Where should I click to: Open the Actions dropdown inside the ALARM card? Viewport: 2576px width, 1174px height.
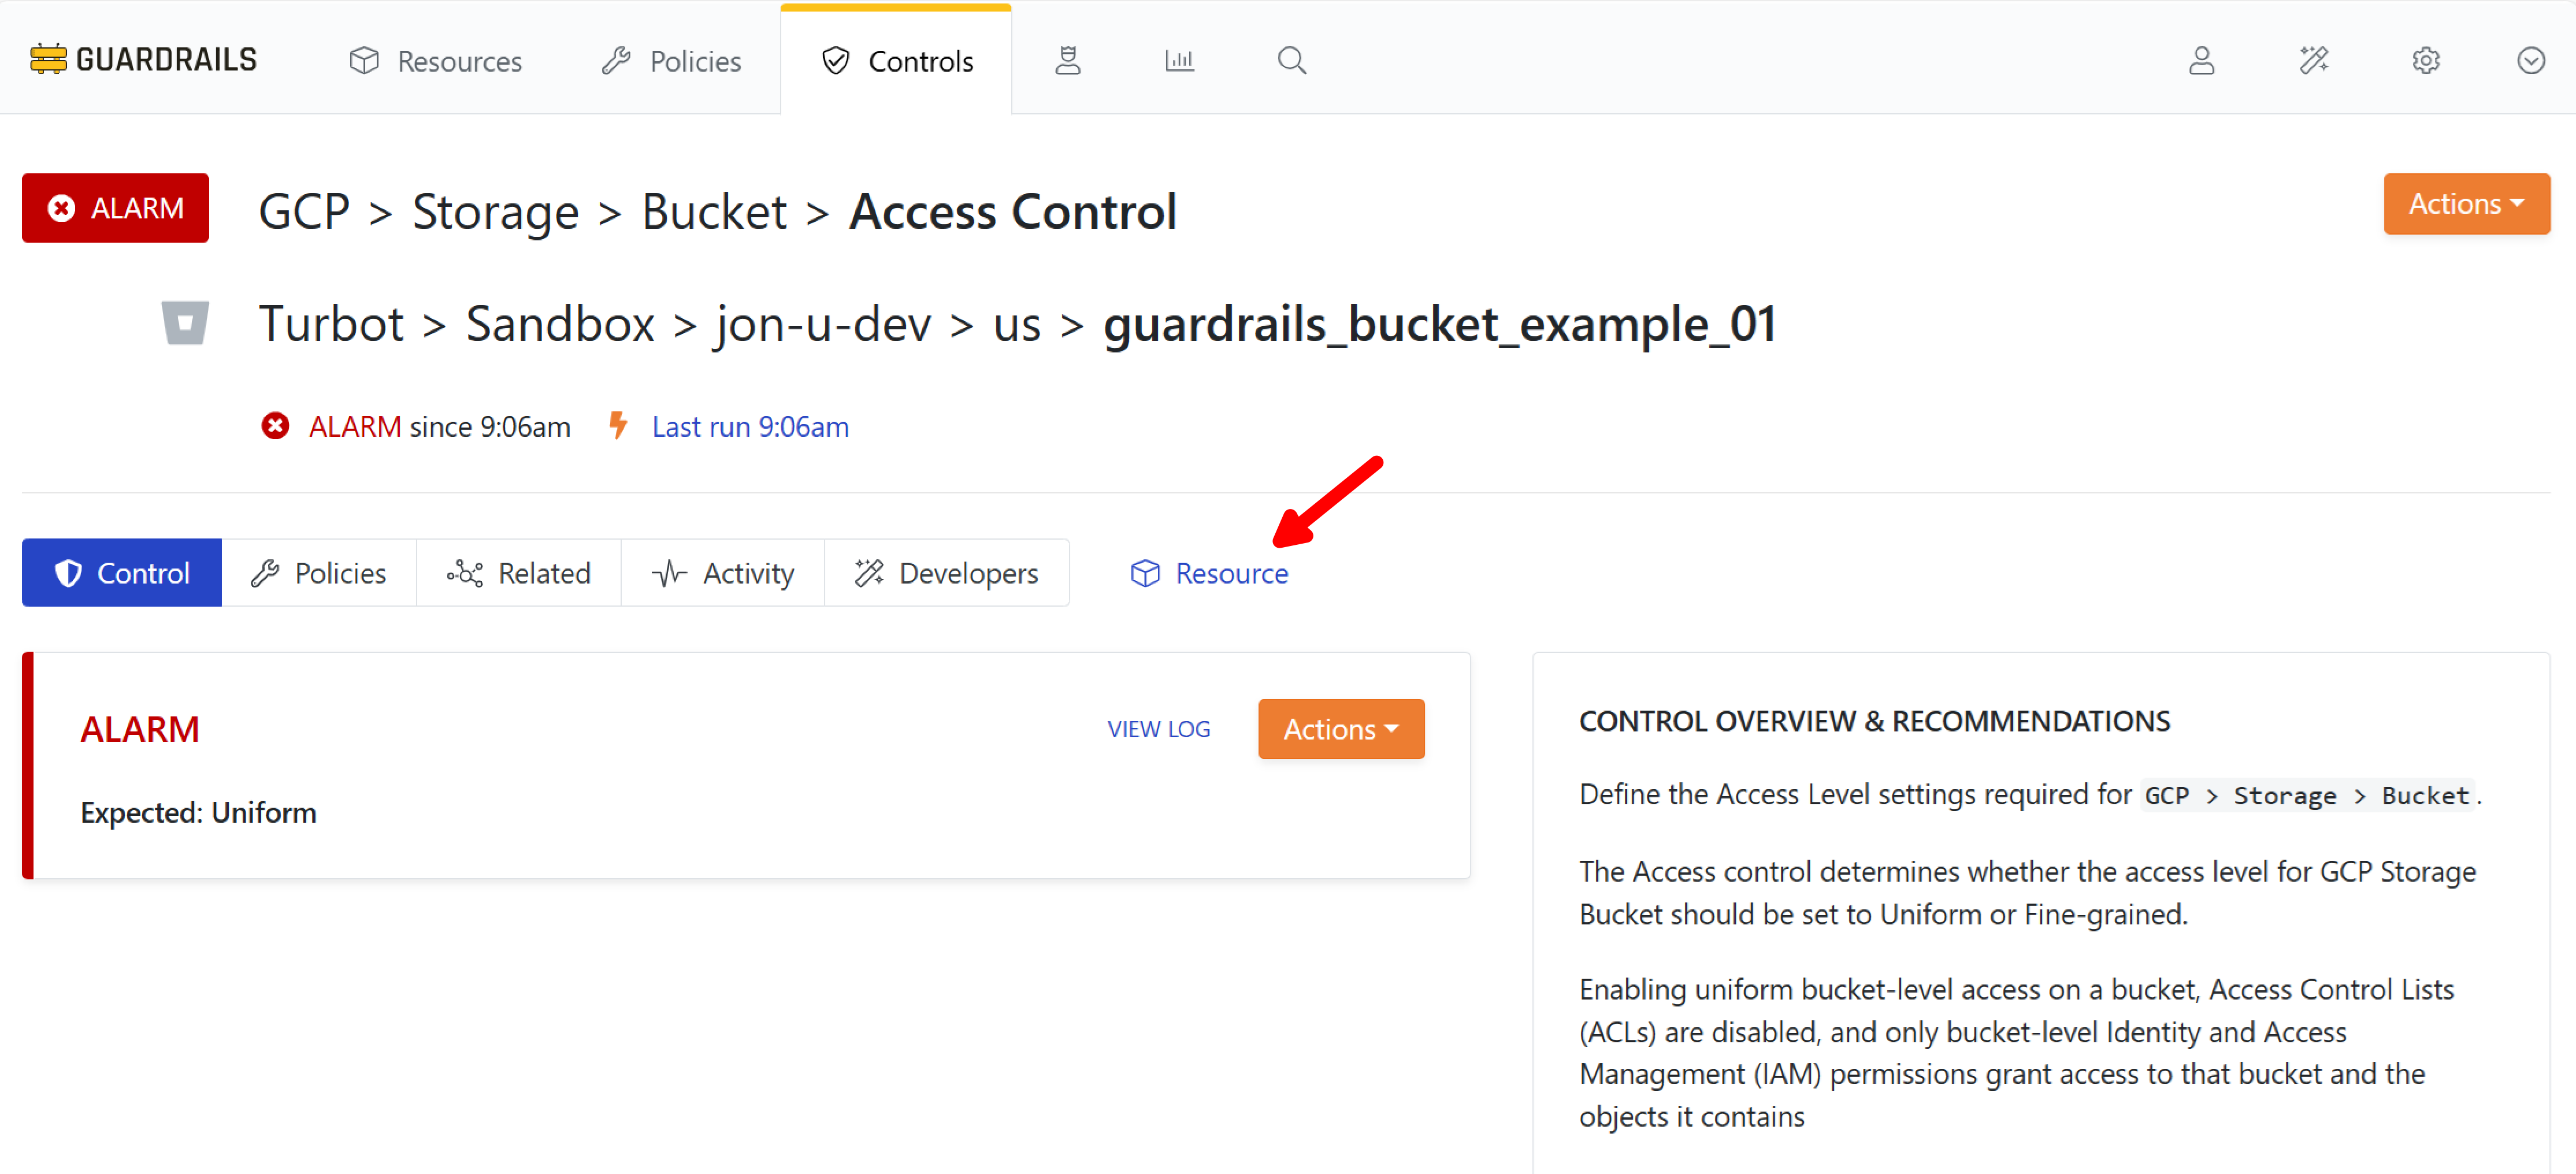(x=1340, y=729)
